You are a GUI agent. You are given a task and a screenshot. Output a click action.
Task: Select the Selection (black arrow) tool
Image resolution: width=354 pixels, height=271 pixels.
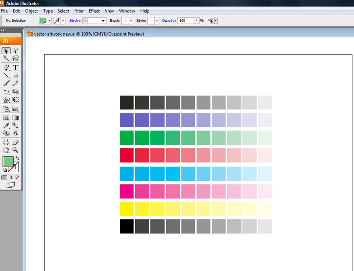(6, 51)
